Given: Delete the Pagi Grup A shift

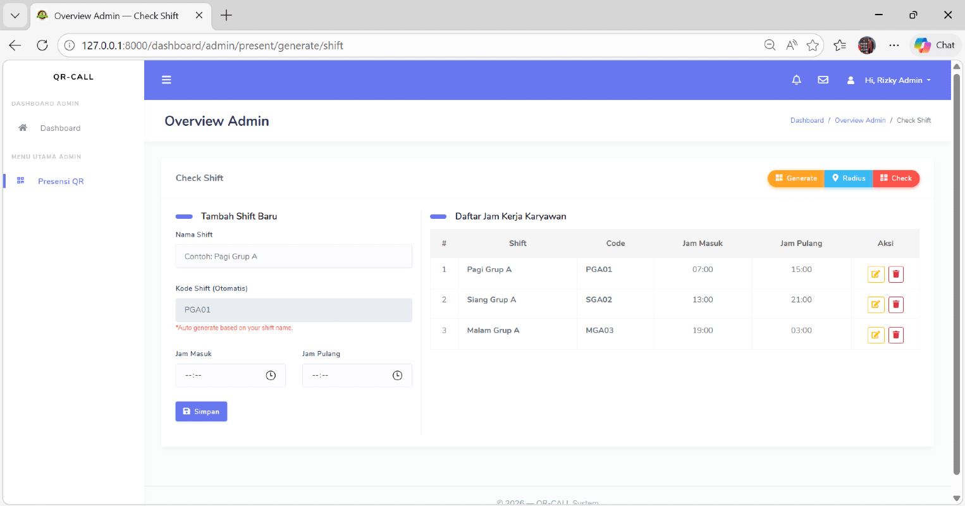Looking at the screenshot, I should pyautogui.click(x=896, y=275).
